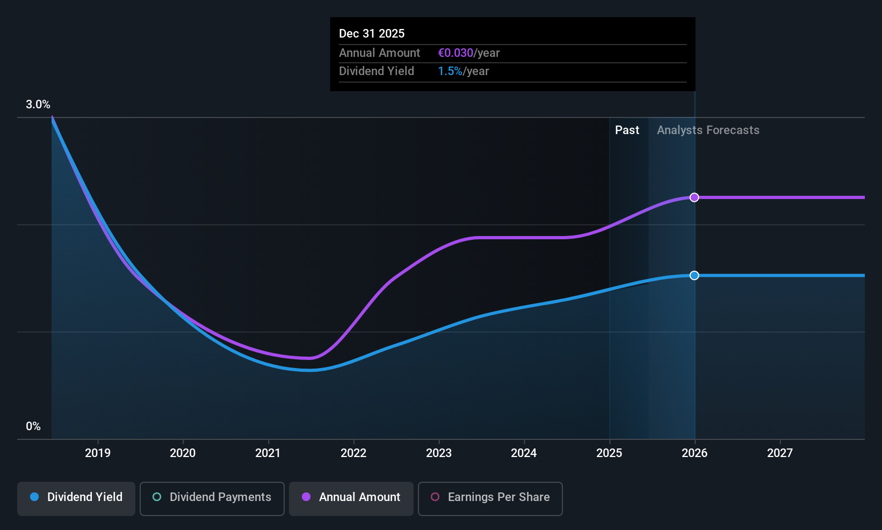
Task: Click the 2019 x-axis label
Action: [x=98, y=453]
